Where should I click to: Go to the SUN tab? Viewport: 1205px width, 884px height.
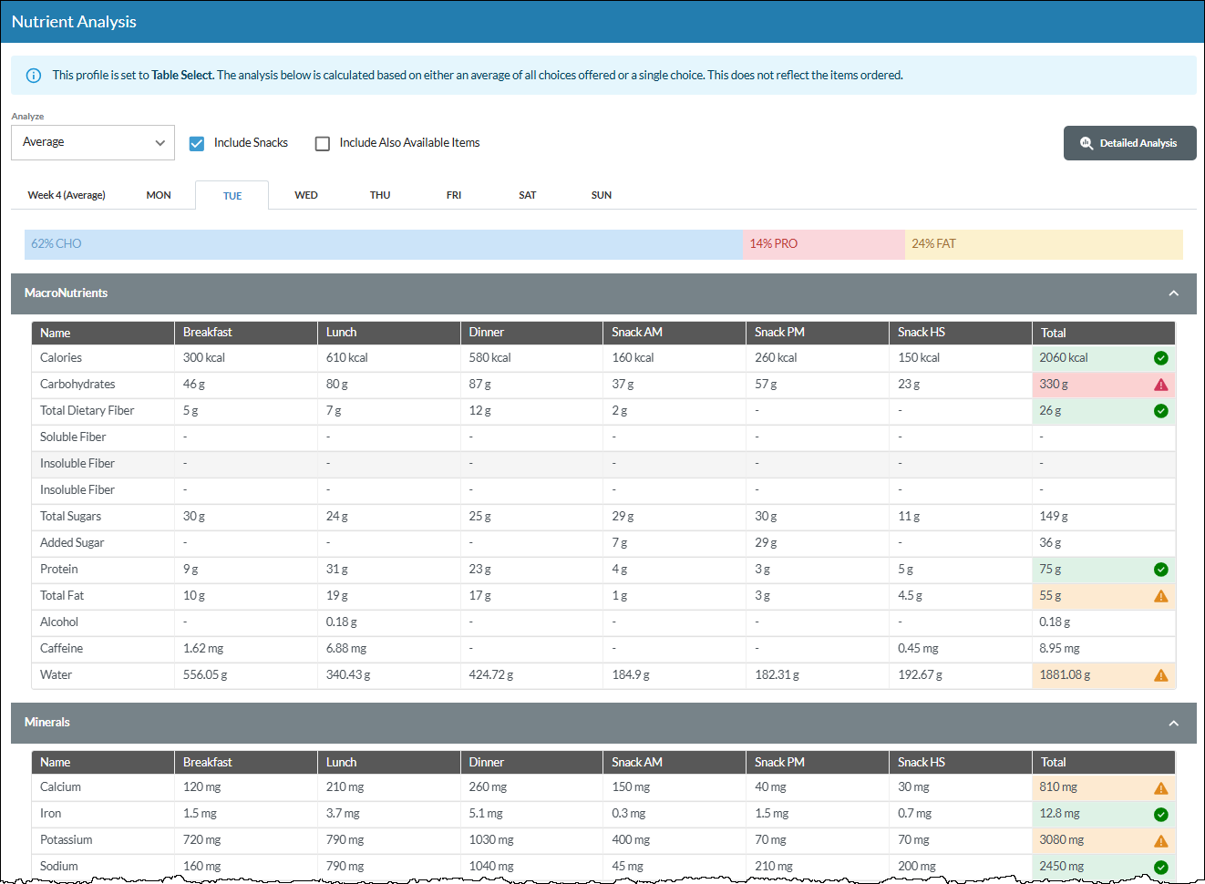pyautogui.click(x=602, y=195)
